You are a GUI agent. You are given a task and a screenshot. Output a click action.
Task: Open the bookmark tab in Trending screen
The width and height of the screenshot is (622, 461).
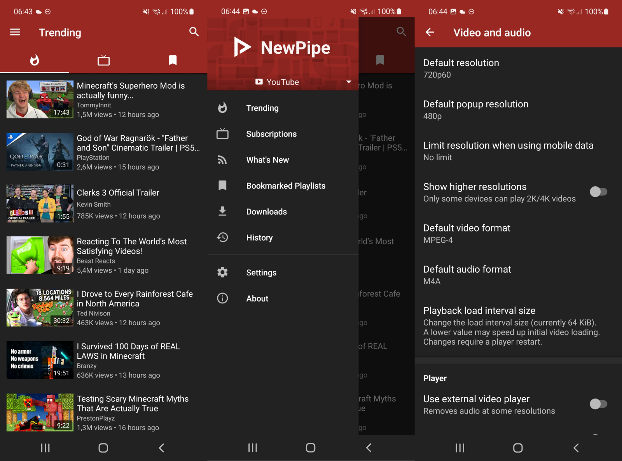pyautogui.click(x=173, y=60)
